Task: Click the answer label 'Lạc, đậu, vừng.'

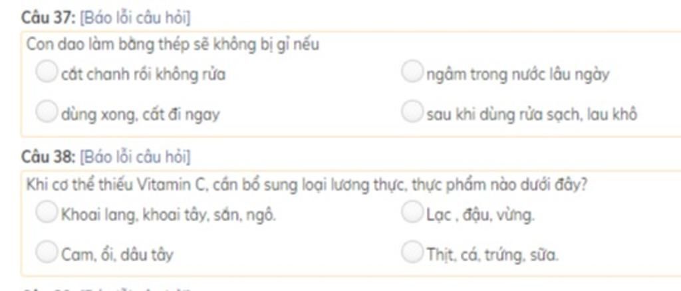Action: point(480,215)
